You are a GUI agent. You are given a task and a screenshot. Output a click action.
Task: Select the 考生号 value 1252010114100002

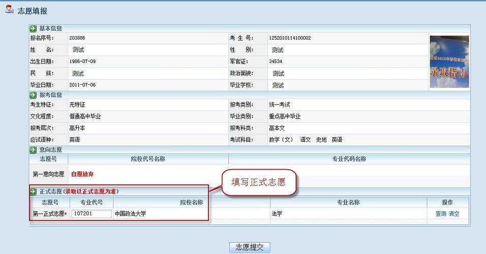(290, 38)
